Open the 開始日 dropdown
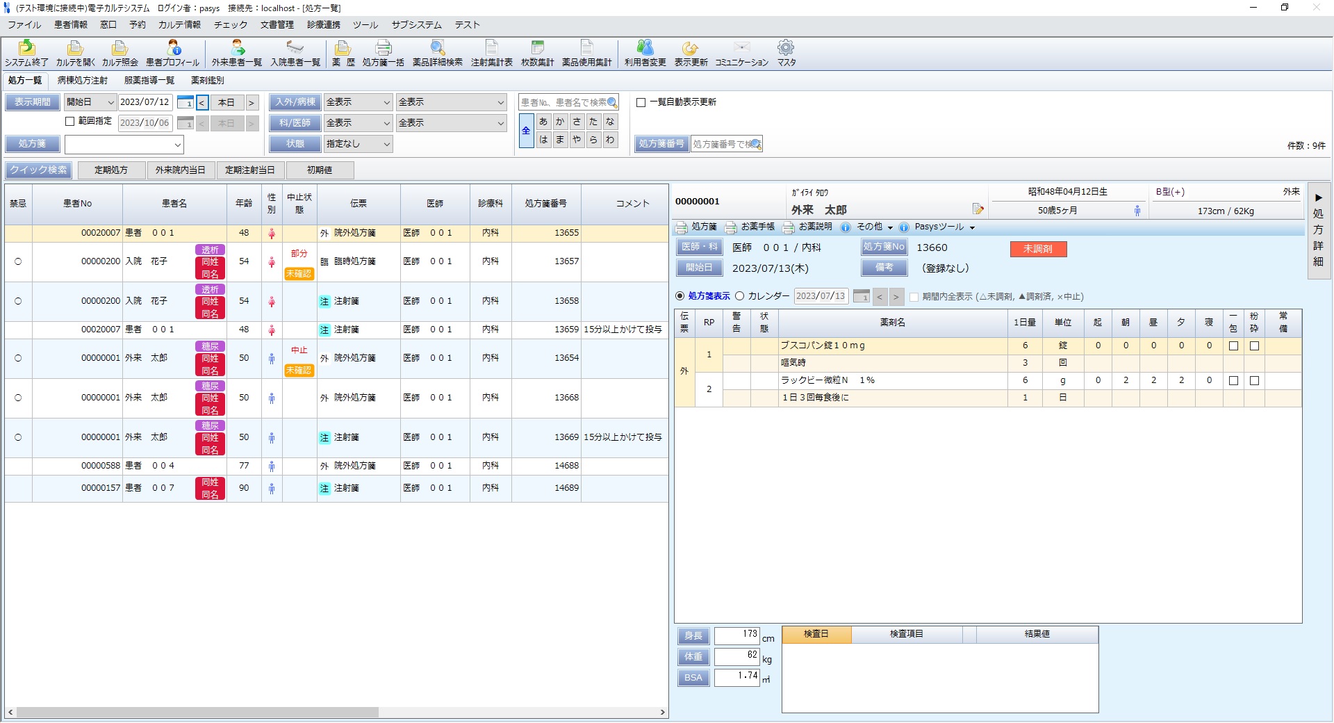The height and width of the screenshot is (723, 1334). pos(90,102)
